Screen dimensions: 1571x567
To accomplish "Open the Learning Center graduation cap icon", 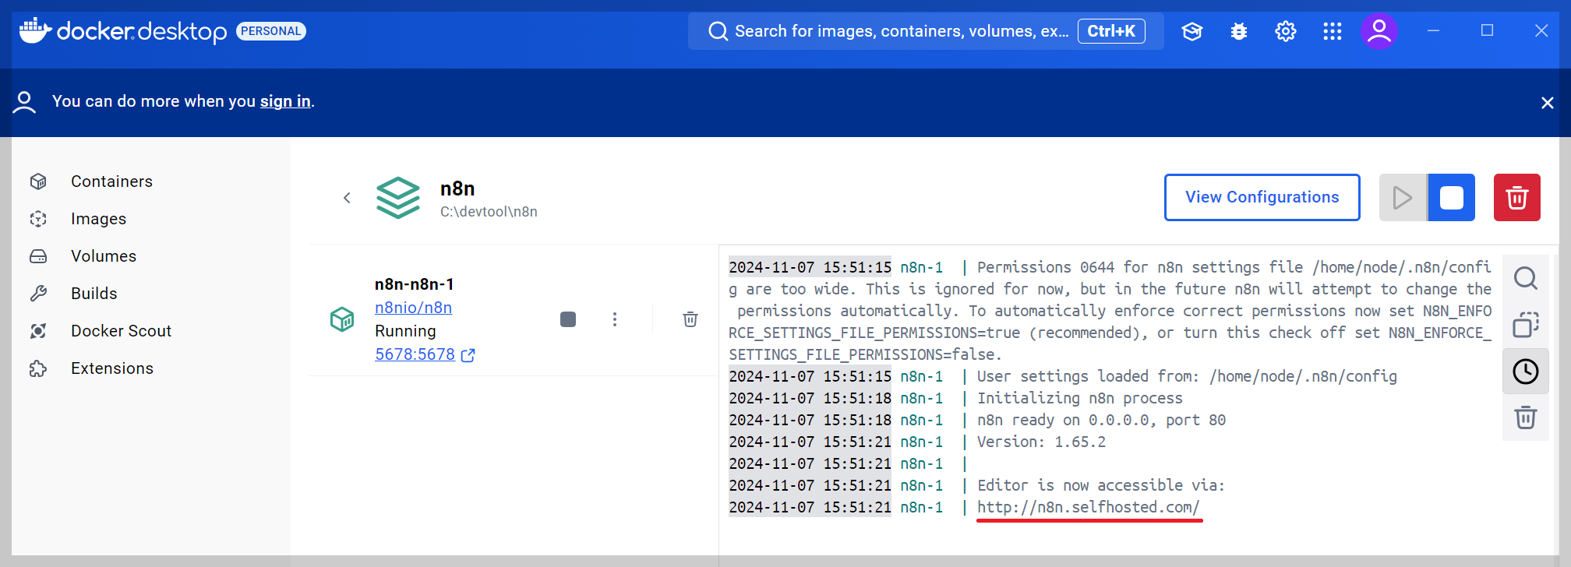I will 1192,31.
